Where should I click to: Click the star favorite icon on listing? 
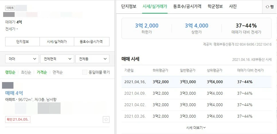point(106,119)
